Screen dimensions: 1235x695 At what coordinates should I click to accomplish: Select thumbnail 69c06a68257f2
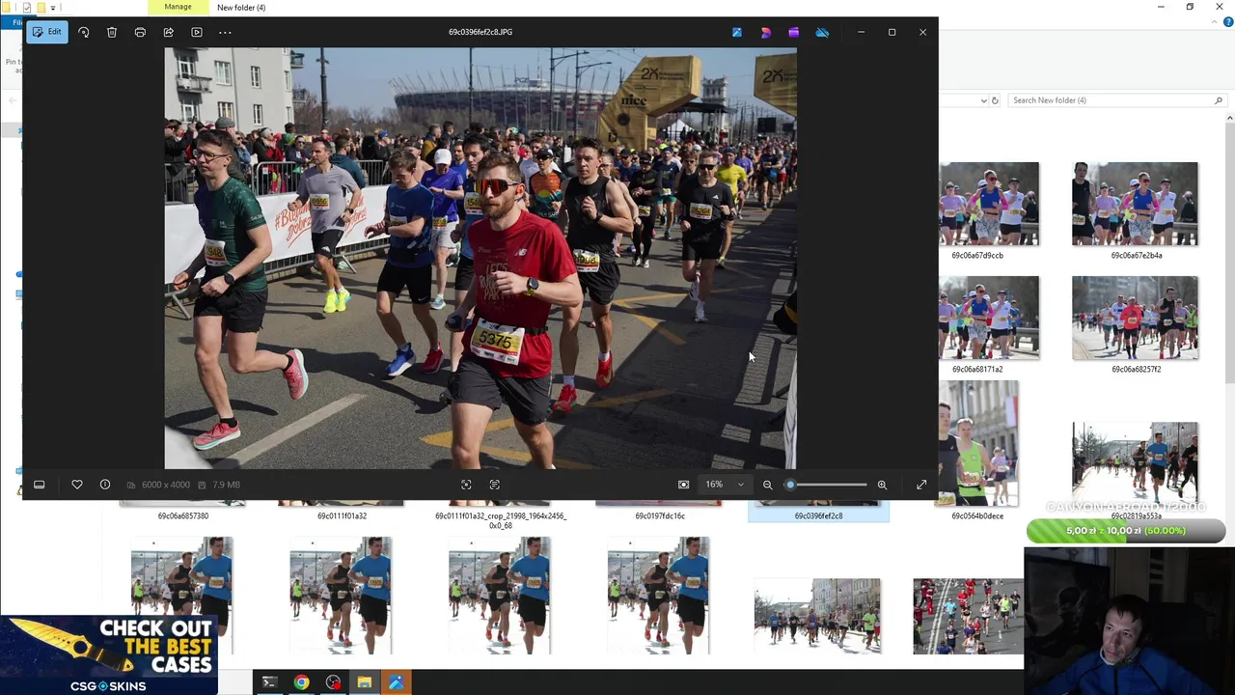(x=1135, y=319)
